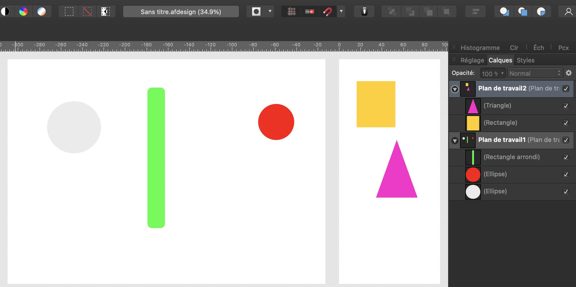The width and height of the screenshot is (576, 287).
Task: Click the Opacité 100 % field
Action: tap(492, 73)
